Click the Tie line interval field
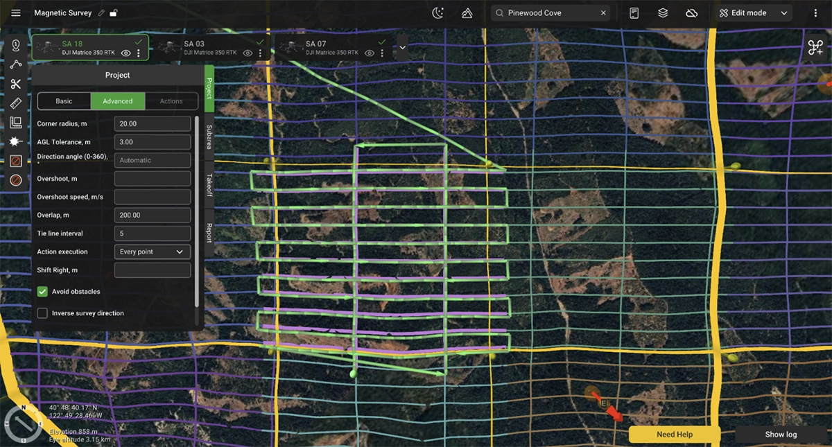Screen dimensions: 832x447 pos(153,234)
